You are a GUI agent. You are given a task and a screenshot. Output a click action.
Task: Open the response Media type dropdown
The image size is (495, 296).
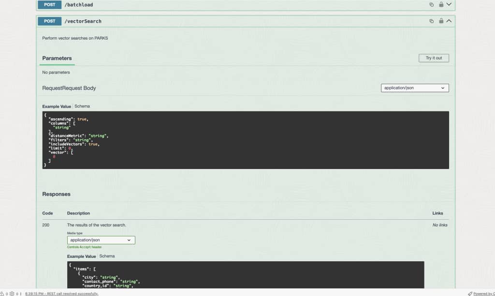coord(101,240)
